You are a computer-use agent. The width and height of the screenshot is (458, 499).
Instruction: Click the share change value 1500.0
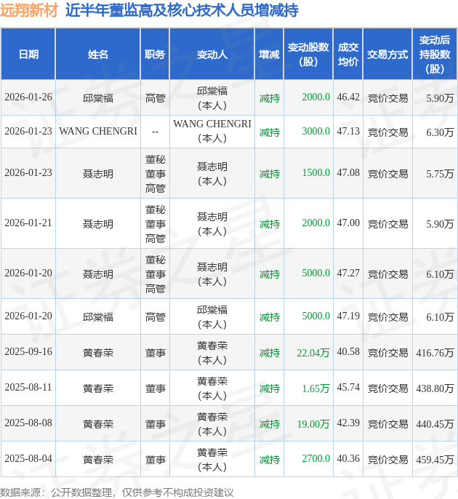(316, 173)
